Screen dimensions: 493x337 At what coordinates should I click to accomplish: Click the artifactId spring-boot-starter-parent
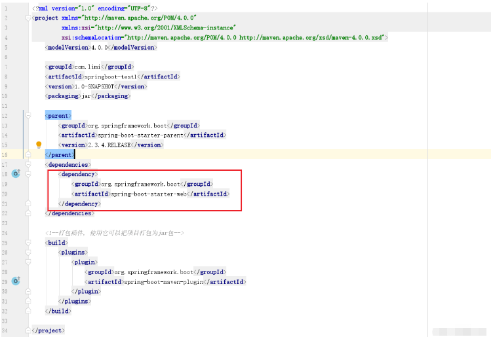(140, 135)
